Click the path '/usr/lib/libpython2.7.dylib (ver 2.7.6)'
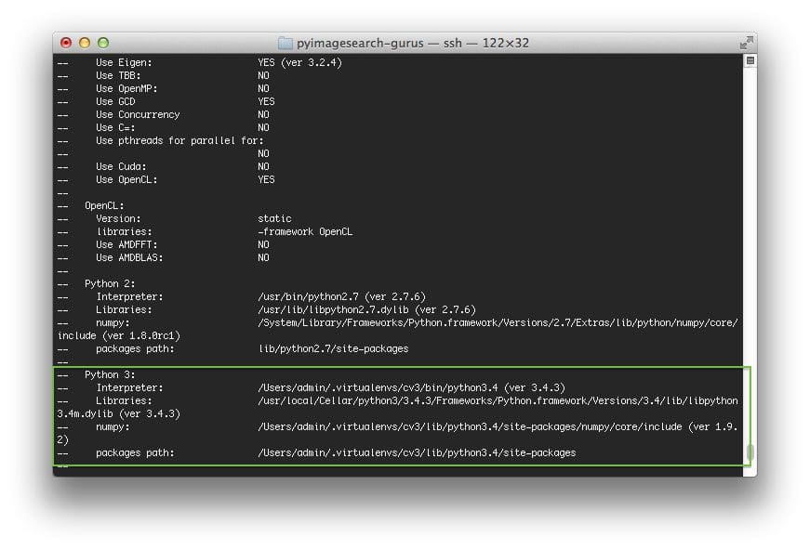The width and height of the screenshot is (810, 550). pyautogui.click(x=366, y=309)
